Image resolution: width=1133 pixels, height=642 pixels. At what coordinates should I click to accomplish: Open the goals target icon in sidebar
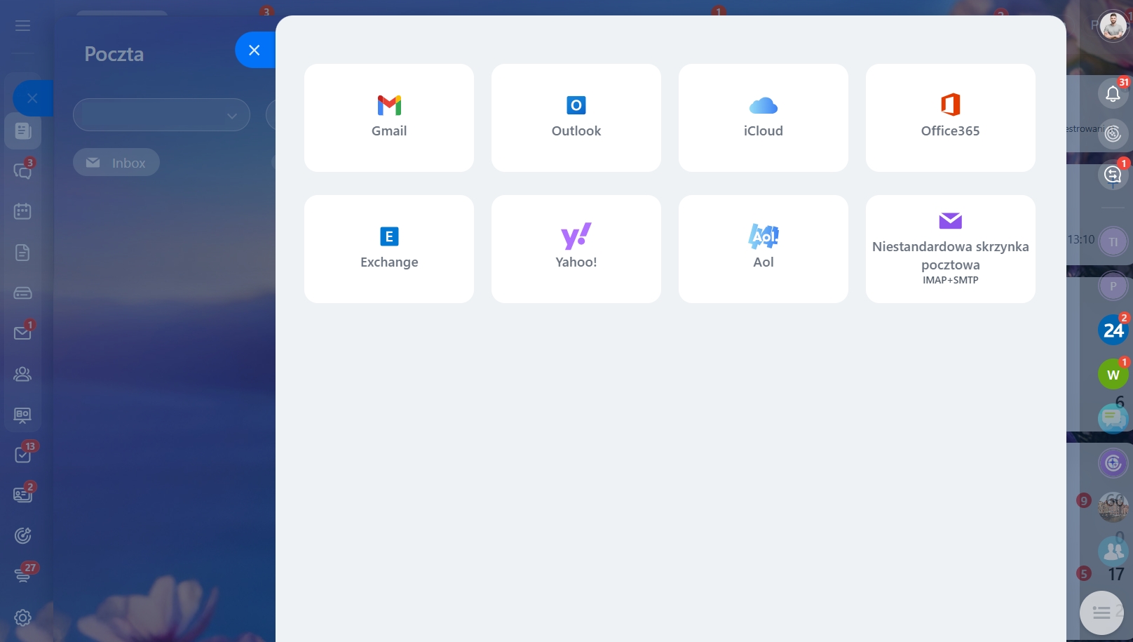[22, 536]
